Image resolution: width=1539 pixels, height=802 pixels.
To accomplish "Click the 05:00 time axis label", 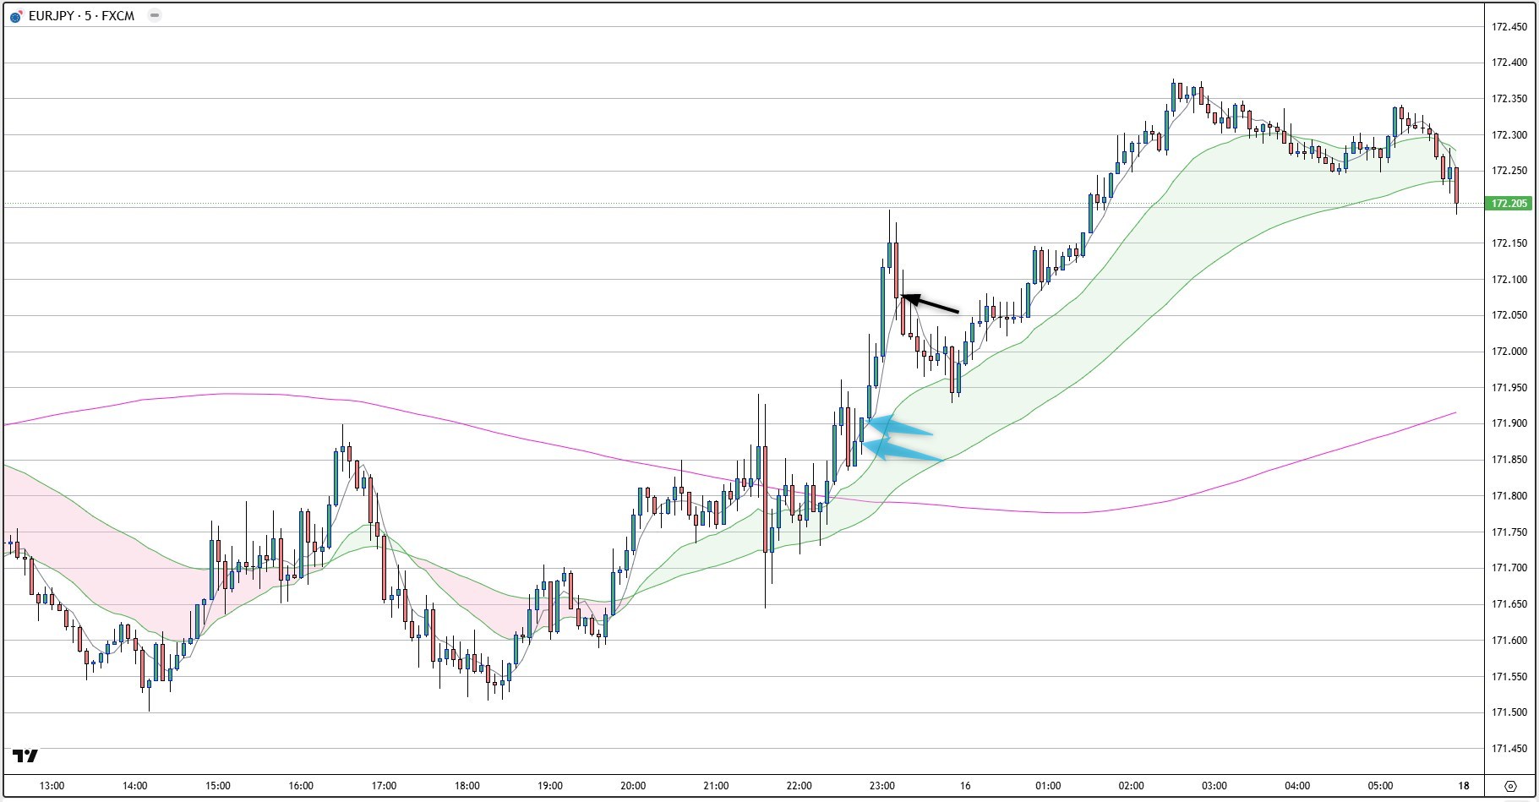I will (1380, 786).
